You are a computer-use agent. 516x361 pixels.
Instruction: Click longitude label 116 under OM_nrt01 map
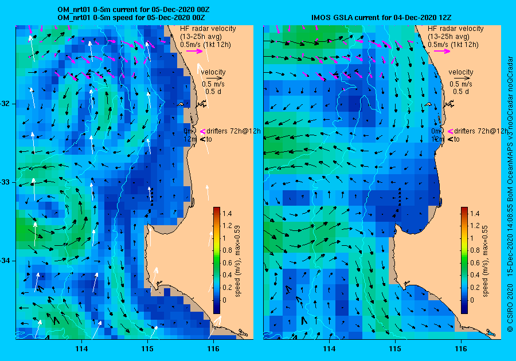[213, 349]
